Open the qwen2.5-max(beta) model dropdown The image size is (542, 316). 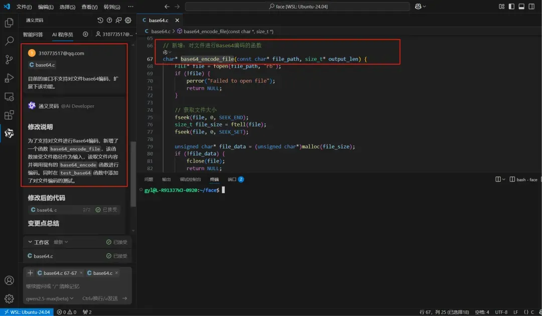[50, 298]
